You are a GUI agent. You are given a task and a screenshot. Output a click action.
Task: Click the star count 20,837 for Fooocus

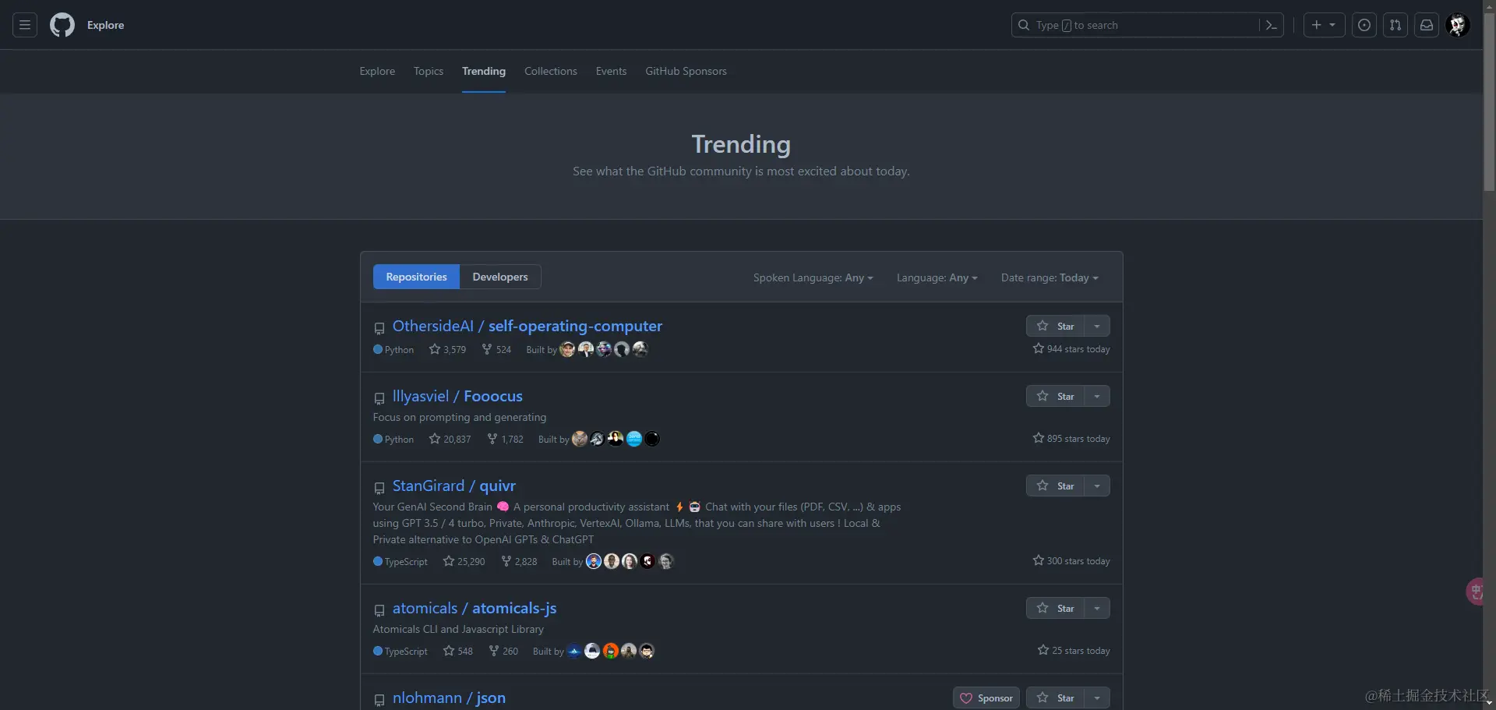pos(450,440)
